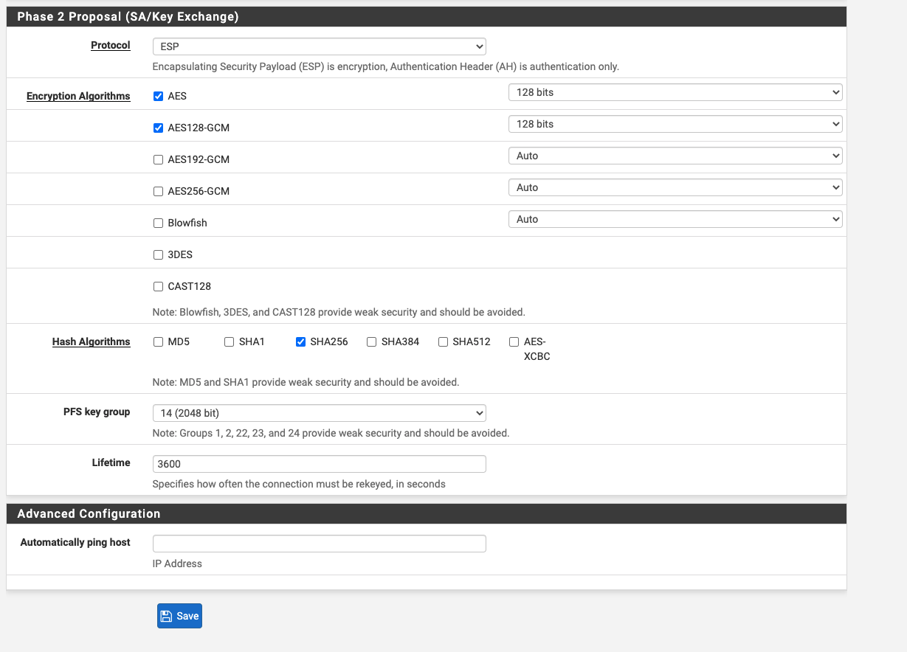The image size is (907, 652).
Task: Uncheck the SHA256 hash algorithm
Action: [300, 341]
